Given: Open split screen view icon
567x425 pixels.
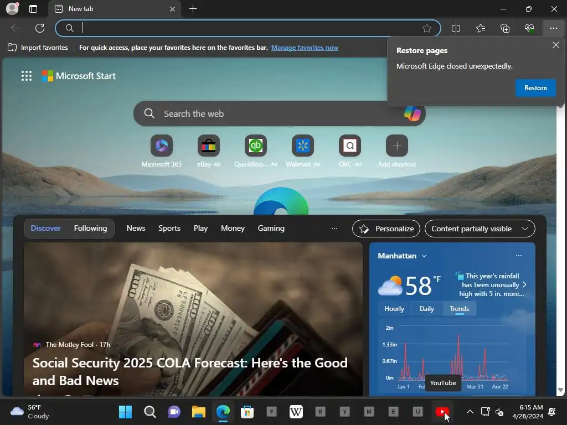Looking at the screenshot, I should tap(456, 28).
